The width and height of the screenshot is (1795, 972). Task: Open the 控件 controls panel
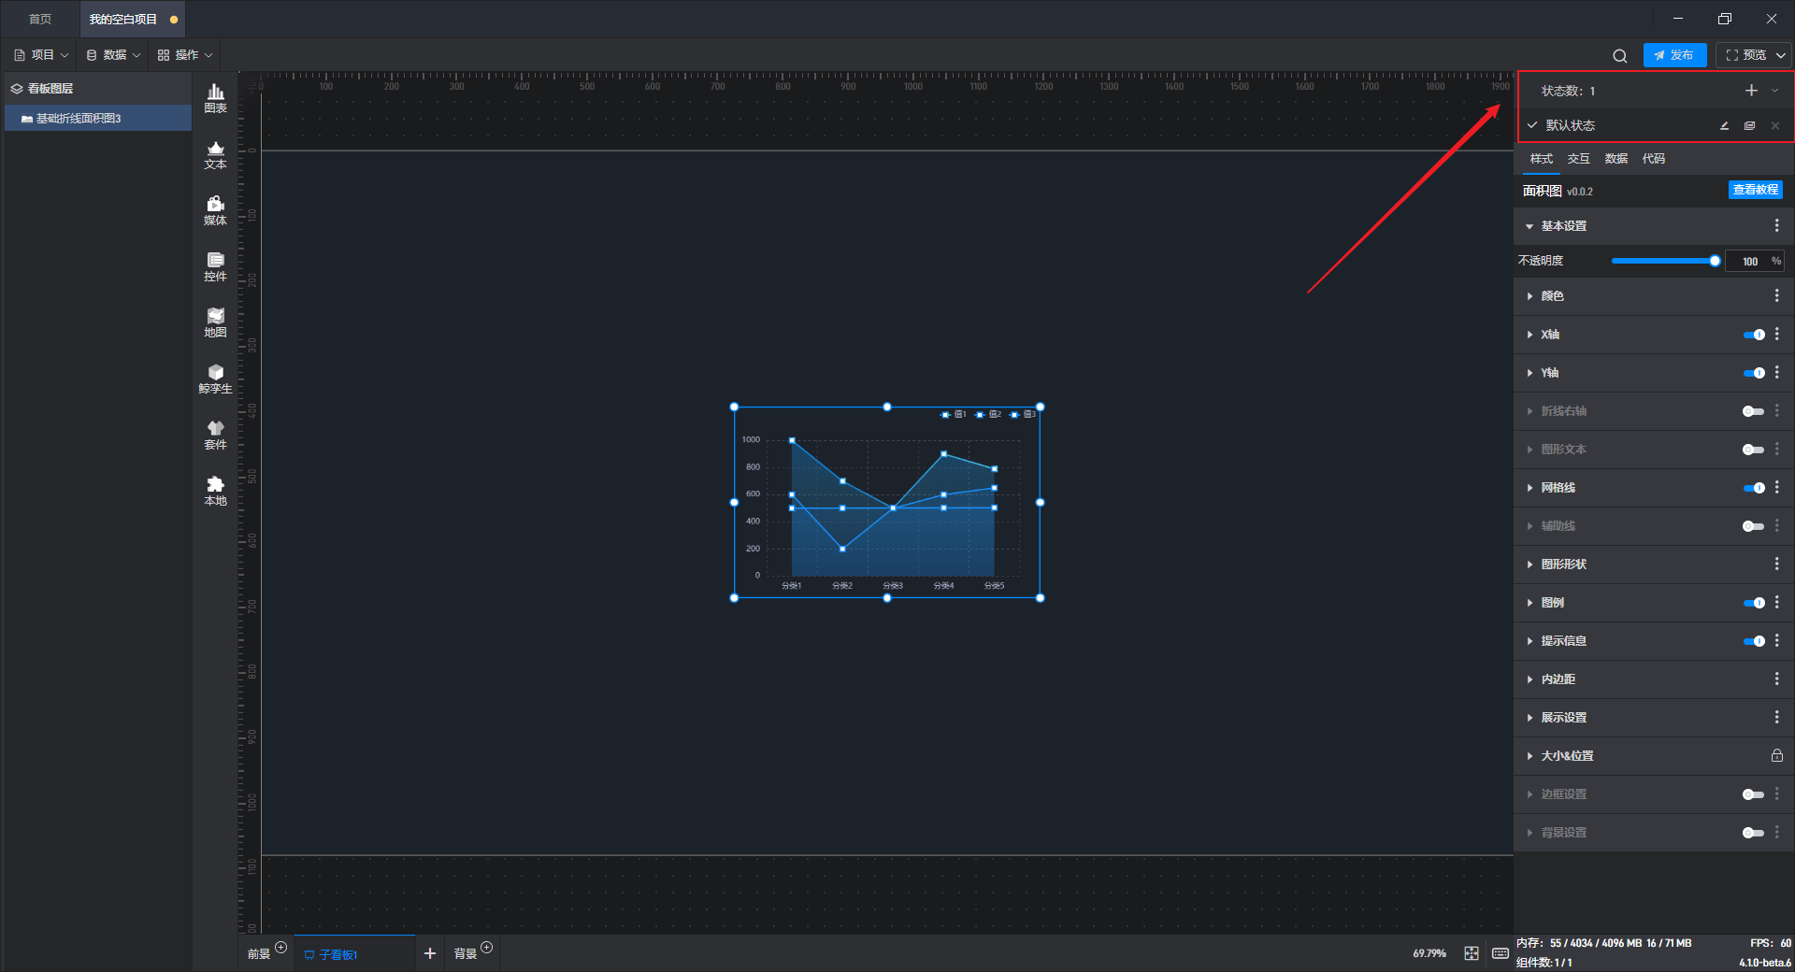pos(215,266)
